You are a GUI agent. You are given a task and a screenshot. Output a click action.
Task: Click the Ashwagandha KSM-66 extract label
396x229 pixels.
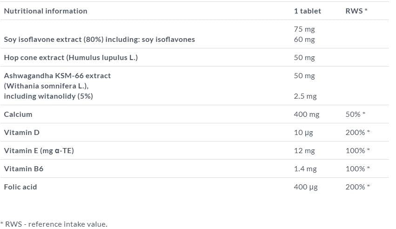pyautogui.click(x=57, y=76)
